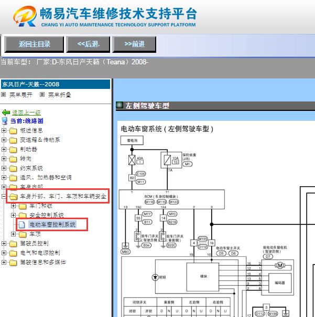Expand the 电气和电源控制 folder
The image size is (315, 317).
point(4,253)
